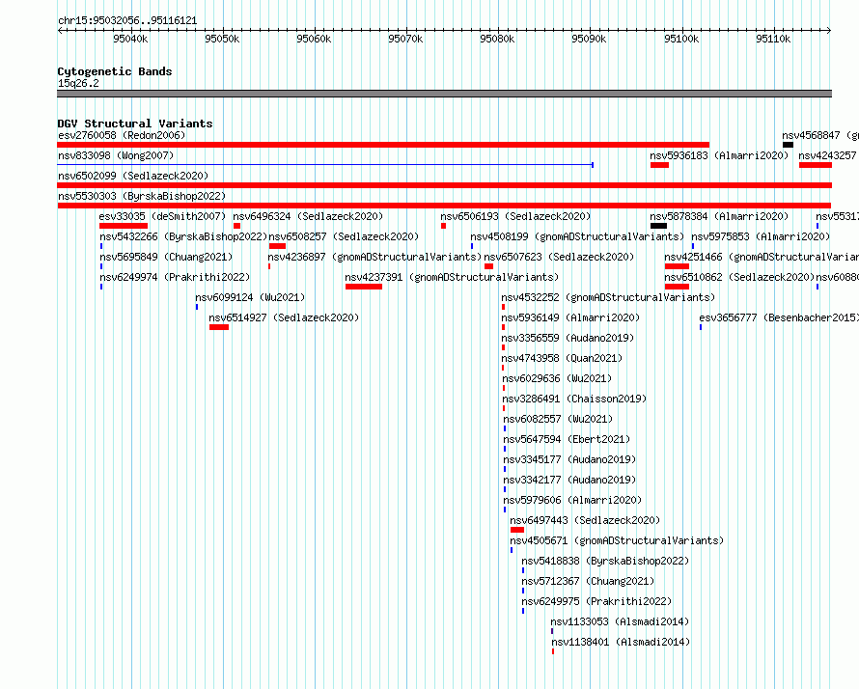This screenshot has width=859, height=689.
Task: Click the black bar under nsv5878384 (Almarri2020)
Action: click(x=658, y=226)
